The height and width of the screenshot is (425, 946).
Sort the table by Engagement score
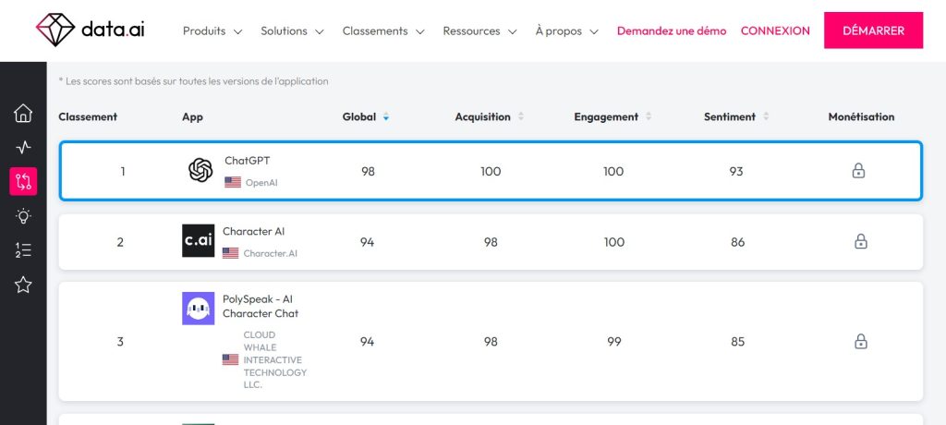click(612, 117)
